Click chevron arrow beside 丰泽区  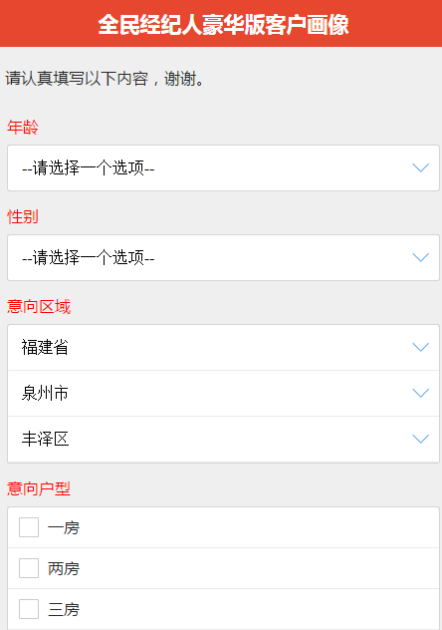tap(421, 439)
